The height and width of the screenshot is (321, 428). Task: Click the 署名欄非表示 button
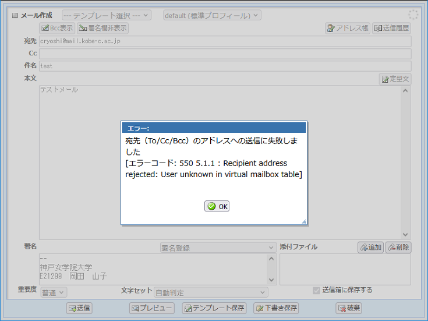(103, 28)
